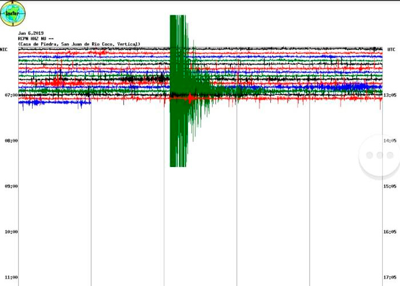Select the 08:00 local time label
This screenshot has width=400, height=286.
[9, 141]
